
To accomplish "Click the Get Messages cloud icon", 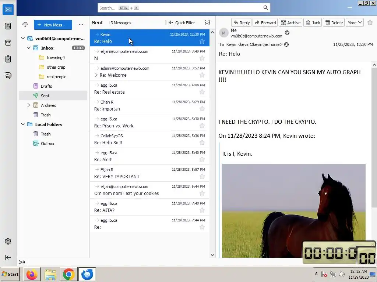I will click(25, 25).
